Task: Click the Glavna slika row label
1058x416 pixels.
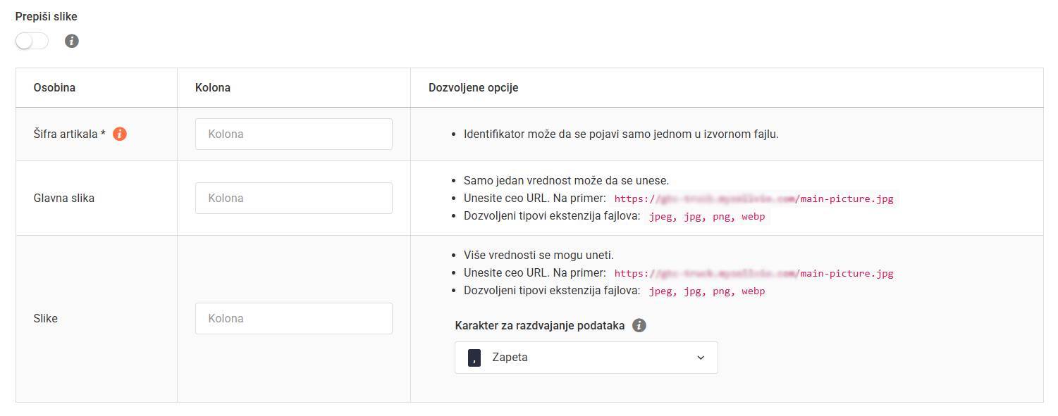Action: 62,198
